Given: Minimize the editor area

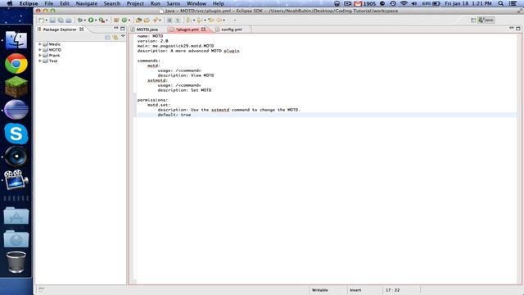Looking at the screenshot, I should click(511, 29).
